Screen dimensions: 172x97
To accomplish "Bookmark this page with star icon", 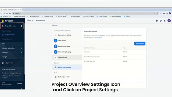I will click(157, 13).
